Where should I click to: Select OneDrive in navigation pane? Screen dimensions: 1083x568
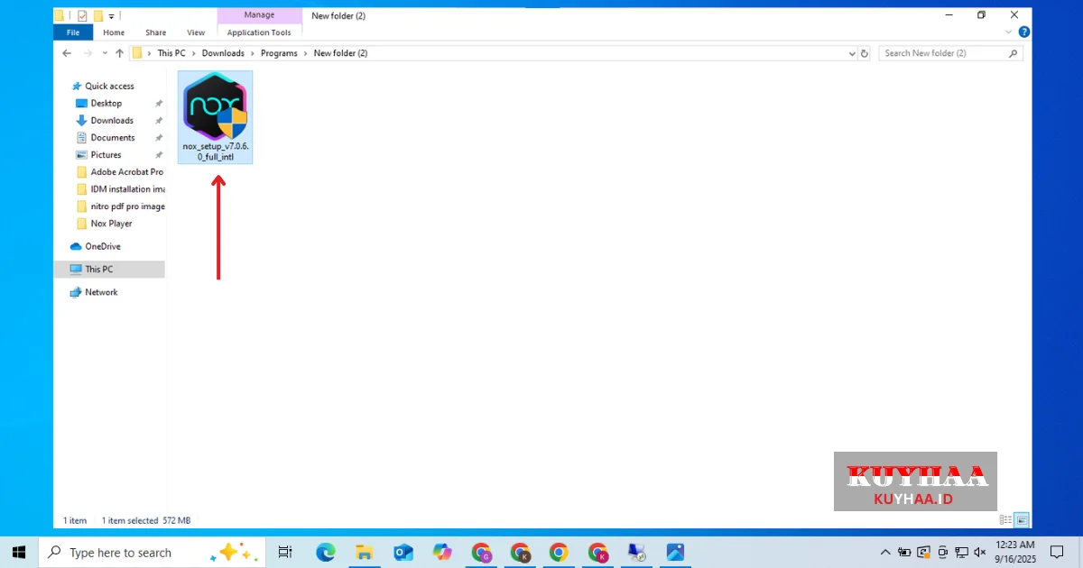(102, 247)
